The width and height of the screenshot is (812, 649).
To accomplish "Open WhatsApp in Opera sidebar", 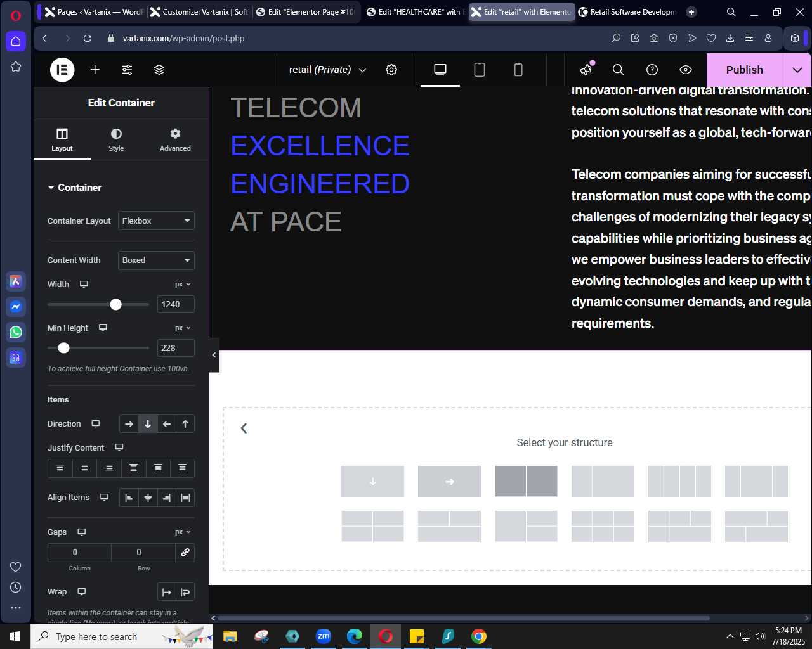I will (16, 332).
